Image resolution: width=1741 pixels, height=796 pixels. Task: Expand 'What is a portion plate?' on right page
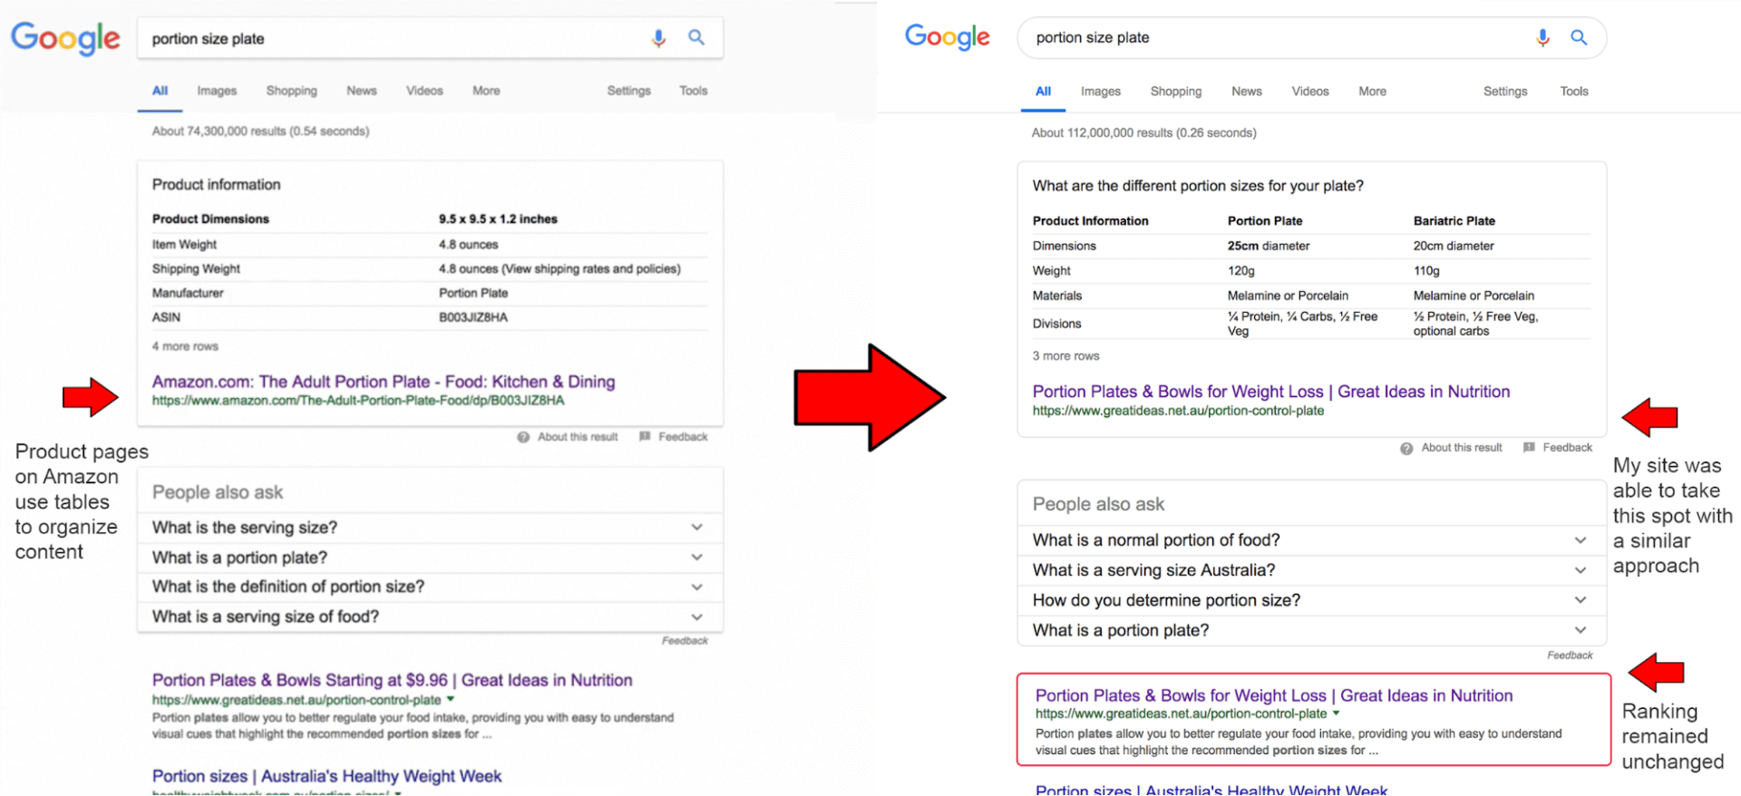pos(1311,630)
